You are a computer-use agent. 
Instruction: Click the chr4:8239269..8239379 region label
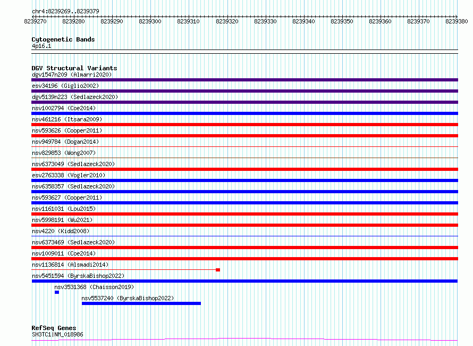[x=65, y=11]
